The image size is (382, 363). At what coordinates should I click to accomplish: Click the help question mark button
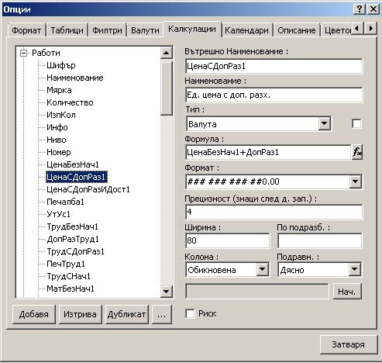[359, 9]
